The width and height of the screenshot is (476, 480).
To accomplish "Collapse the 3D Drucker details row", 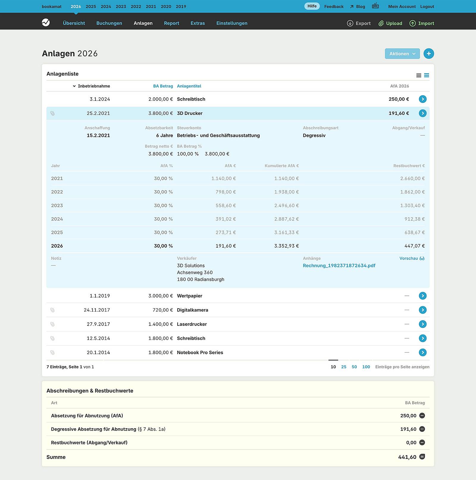I will tap(422, 113).
